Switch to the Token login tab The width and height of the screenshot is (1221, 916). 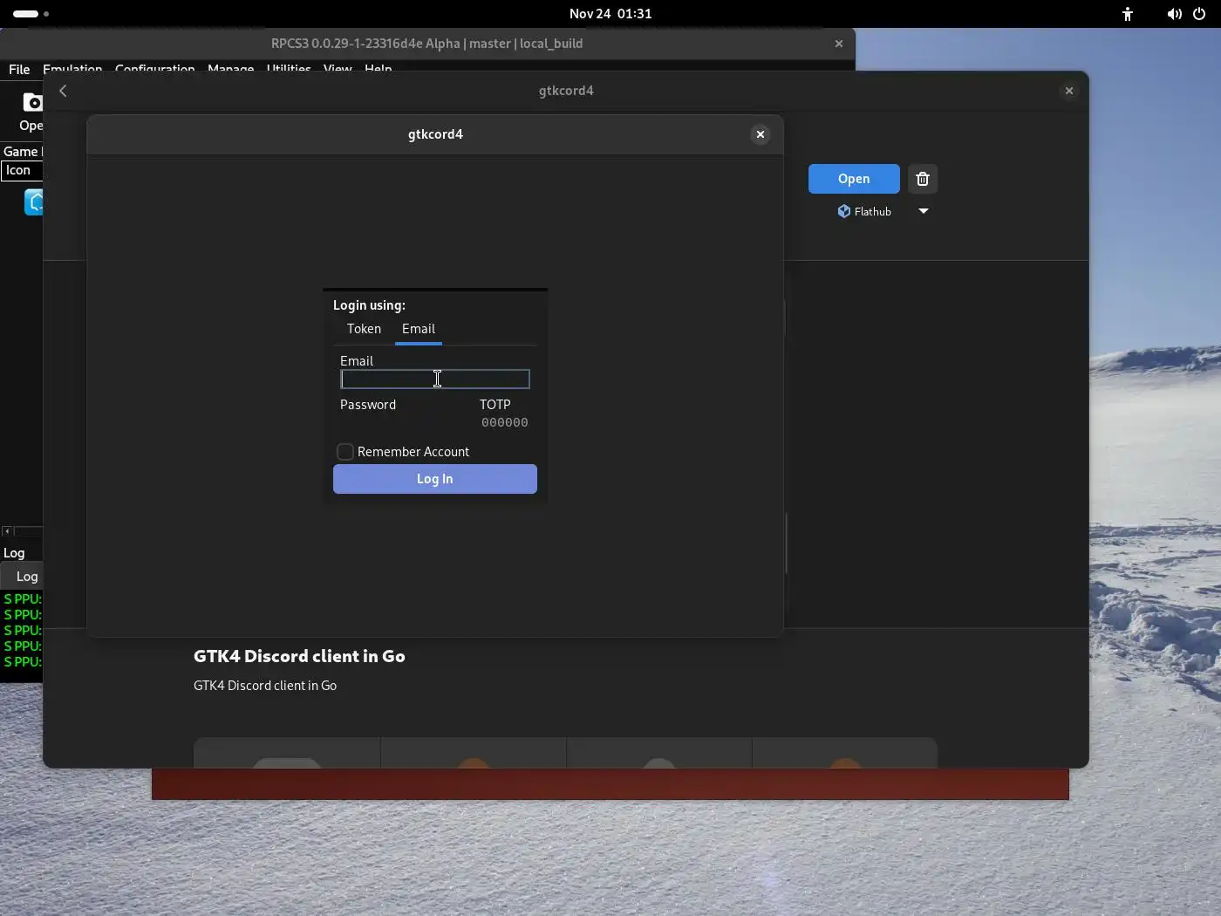[x=364, y=329]
